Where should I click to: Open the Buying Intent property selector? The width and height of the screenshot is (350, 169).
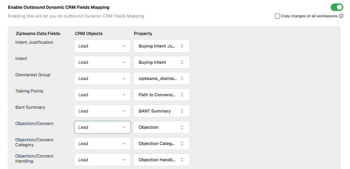[x=161, y=62]
